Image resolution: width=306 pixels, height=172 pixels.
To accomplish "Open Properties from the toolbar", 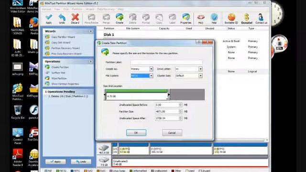I will pyautogui.click(x=186, y=19).
